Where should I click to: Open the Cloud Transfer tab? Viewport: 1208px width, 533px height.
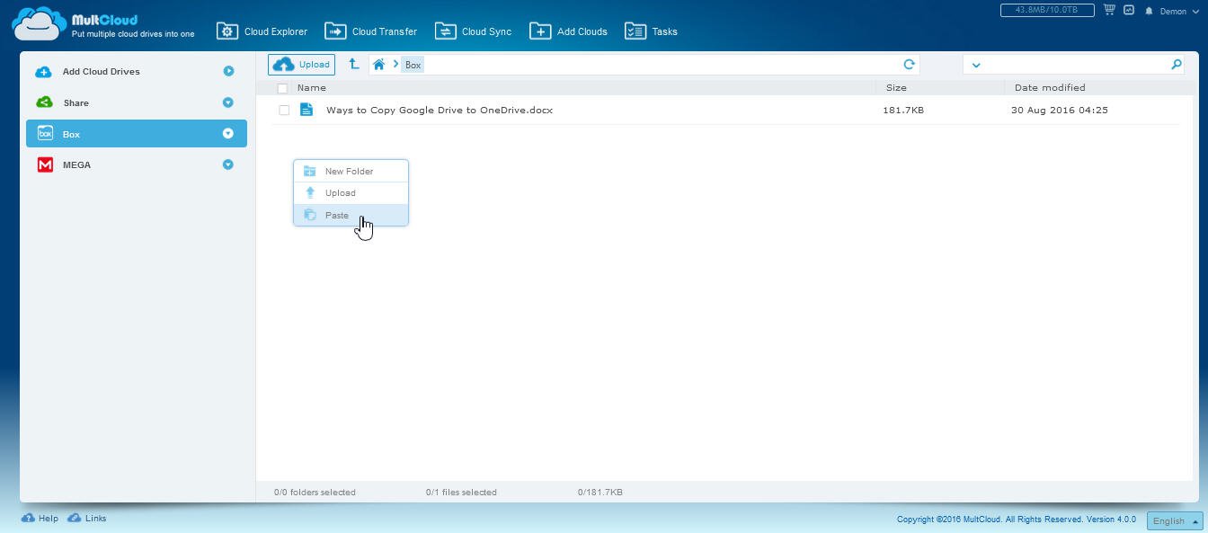click(x=371, y=31)
